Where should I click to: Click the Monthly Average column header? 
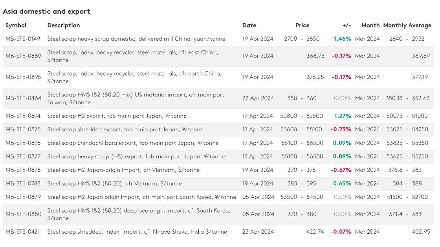pos(407,25)
